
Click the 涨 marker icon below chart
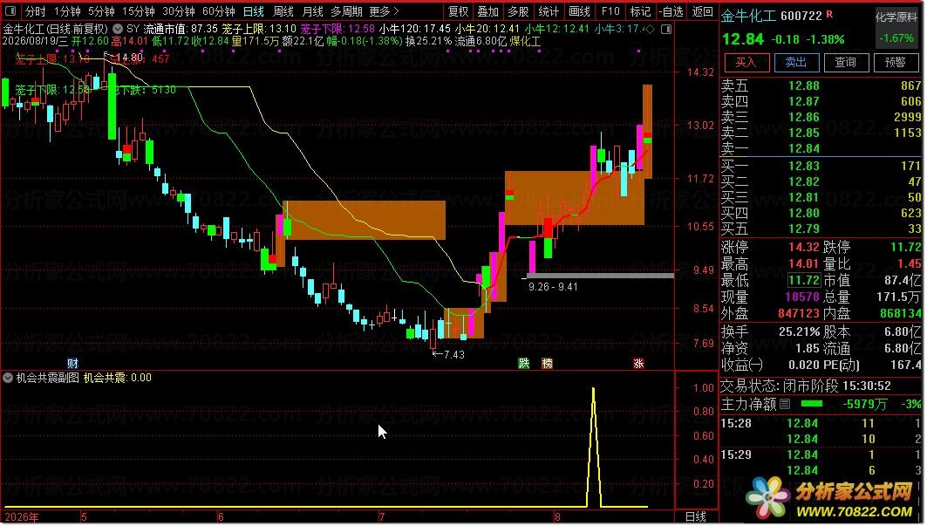(638, 363)
